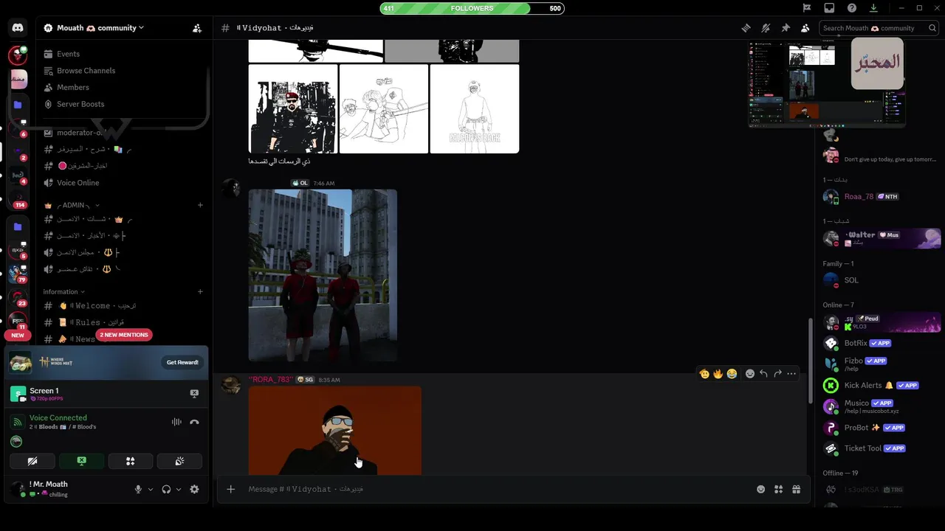Open the Threads icon in channel header
This screenshot has width=945, height=531.
(746, 28)
